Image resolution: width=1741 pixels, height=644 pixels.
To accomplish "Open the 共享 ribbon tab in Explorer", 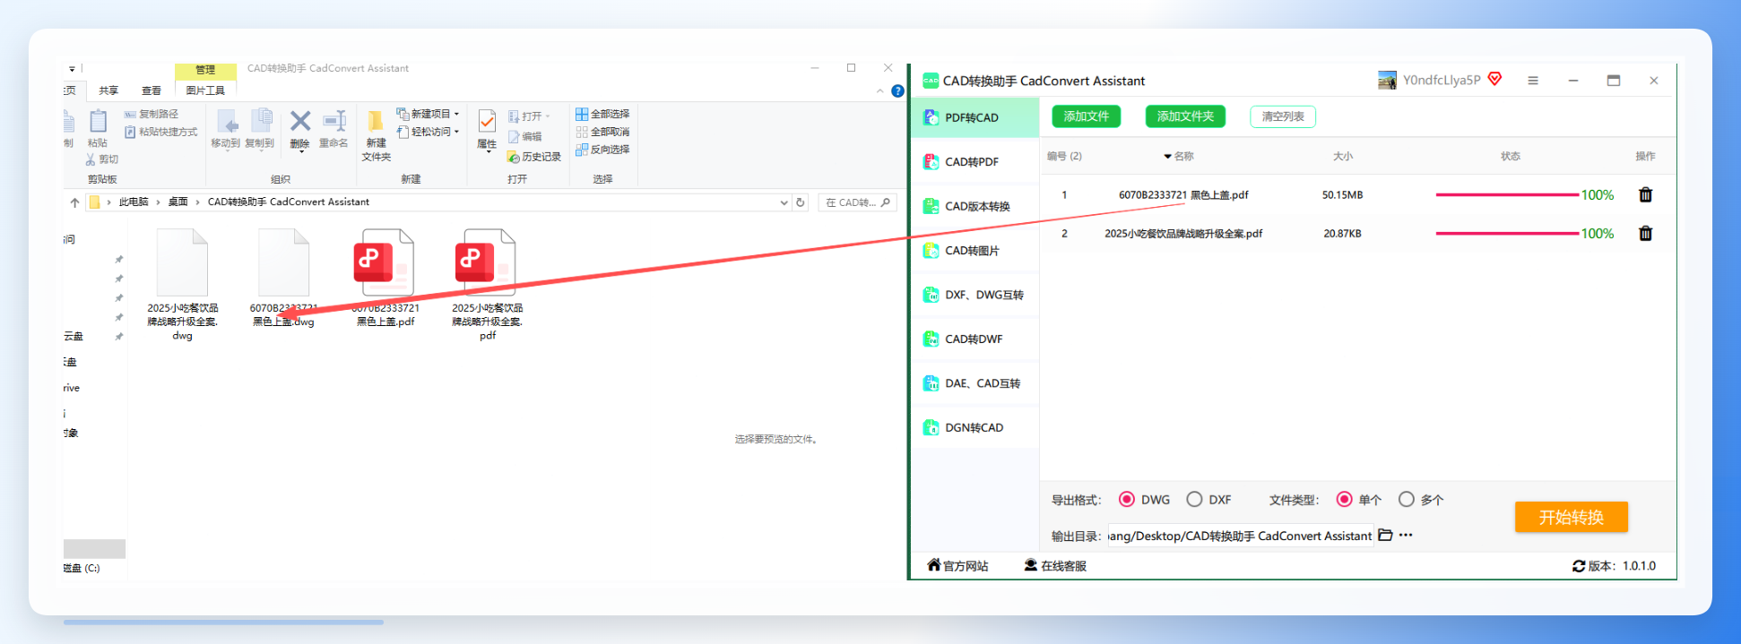I will click(x=108, y=90).
